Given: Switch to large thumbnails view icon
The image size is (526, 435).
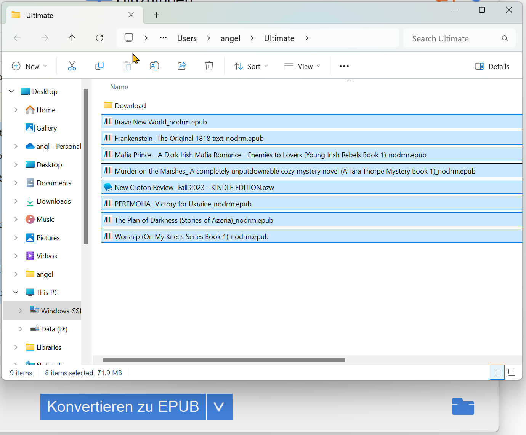Looking at the screenshot, I should (x=512, y=373).
